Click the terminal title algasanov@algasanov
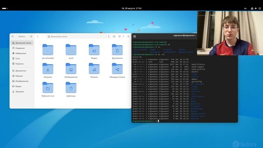Viewport: 263px width, 148px height. pos(185,36)
